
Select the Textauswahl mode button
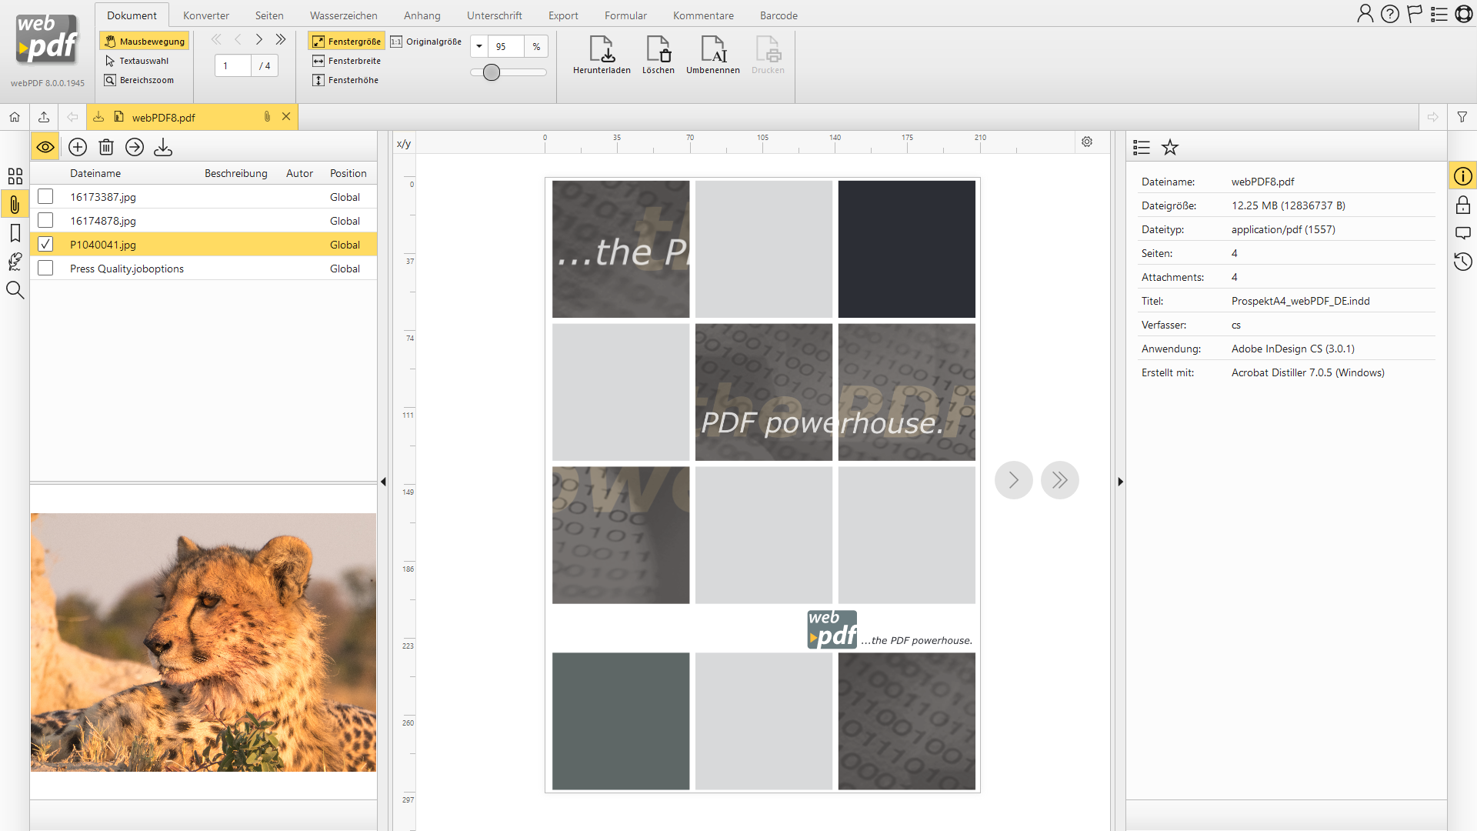point(144,61)
